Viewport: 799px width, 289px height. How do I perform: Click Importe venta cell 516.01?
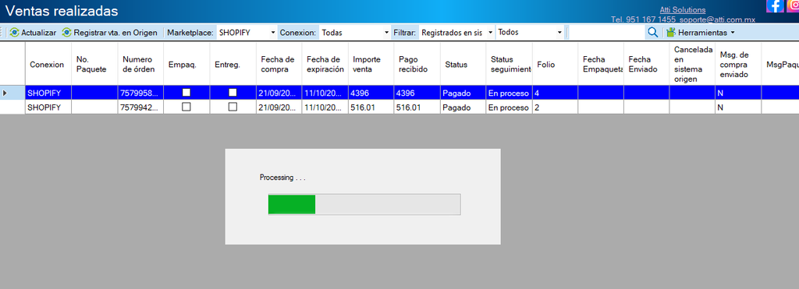(371, 107)
